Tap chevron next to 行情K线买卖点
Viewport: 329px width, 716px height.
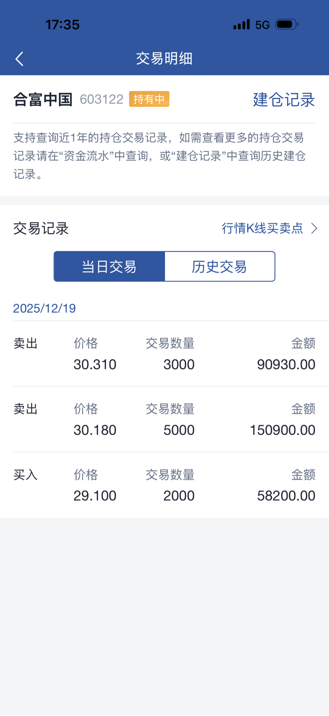314,228
